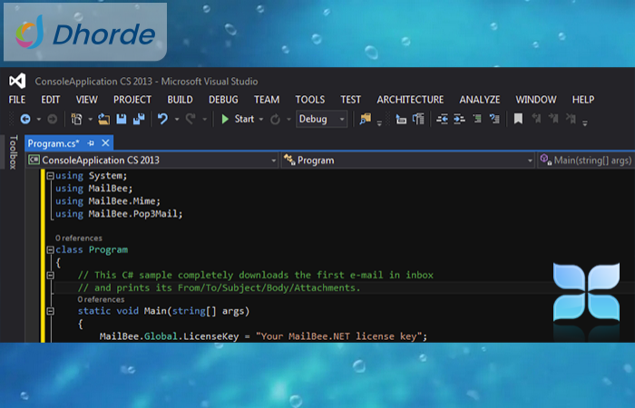Save the file with the single floppy icon
The height and width of the screenshot is (408, 635).
[121, 119]
